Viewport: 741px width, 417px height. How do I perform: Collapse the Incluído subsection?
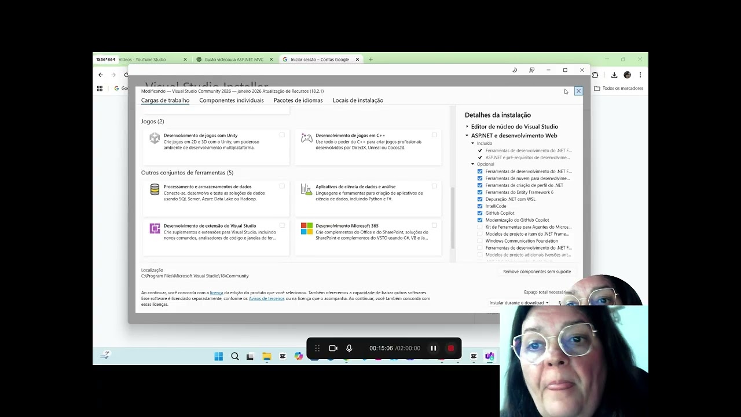pos(472,143)
